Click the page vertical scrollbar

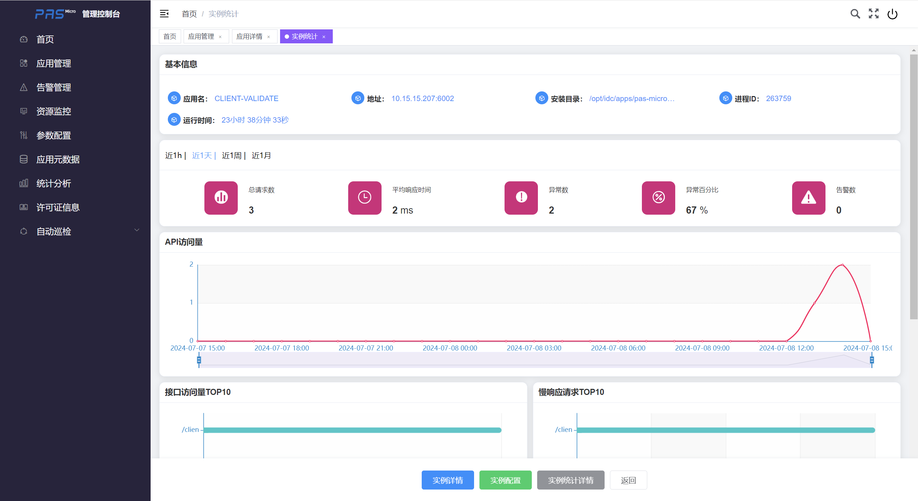[x=914, y=186]
